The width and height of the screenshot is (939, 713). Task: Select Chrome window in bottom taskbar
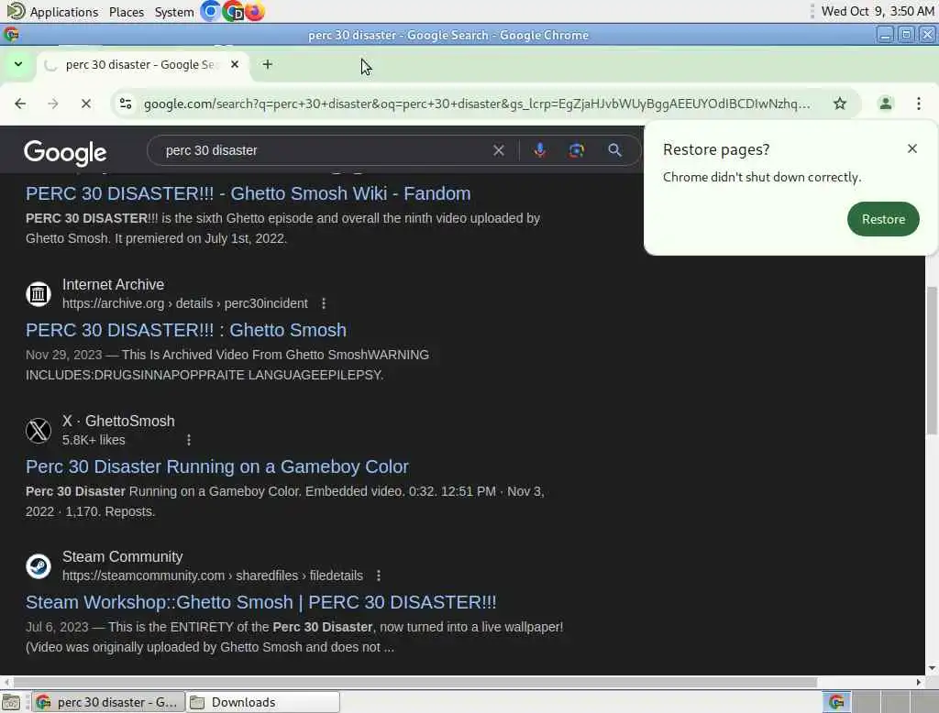tap(108, 702)
